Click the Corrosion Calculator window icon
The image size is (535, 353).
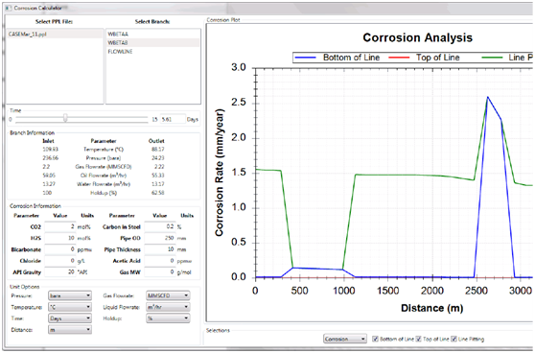[9, 8]
